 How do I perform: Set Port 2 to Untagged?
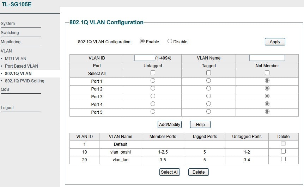point(153,88)
